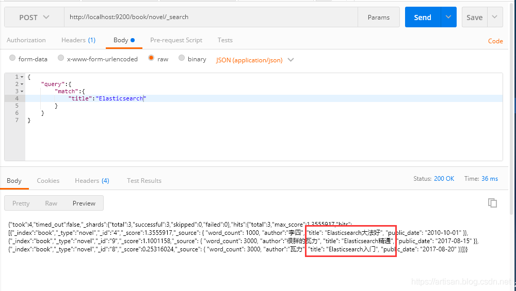Select the raw body type
Viewport: 516px width, 291px height.
(x=151, y=59)
